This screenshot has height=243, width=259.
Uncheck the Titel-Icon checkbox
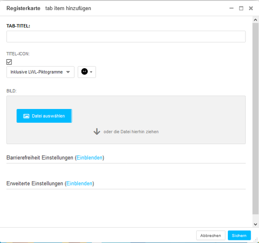point(9,62)
